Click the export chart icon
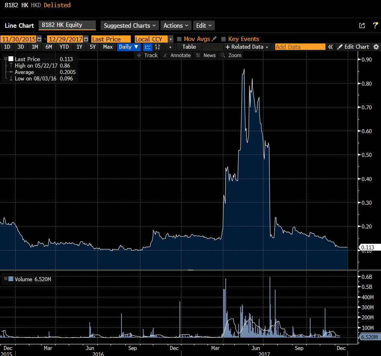The image size is (381, 356). click(362, 25)
